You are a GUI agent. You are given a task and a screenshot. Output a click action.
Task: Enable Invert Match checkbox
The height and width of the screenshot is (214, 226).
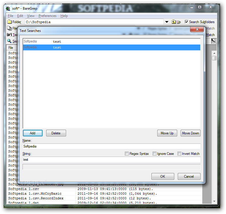pos(179,153)
